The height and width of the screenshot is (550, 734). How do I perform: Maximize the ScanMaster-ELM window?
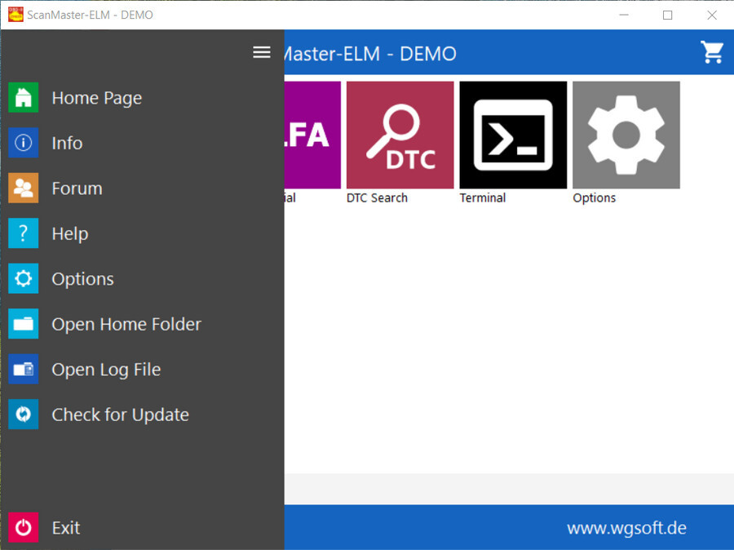coord(667,15)
